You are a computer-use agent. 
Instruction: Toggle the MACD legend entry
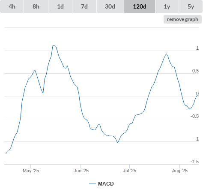(x=101, y=184)
